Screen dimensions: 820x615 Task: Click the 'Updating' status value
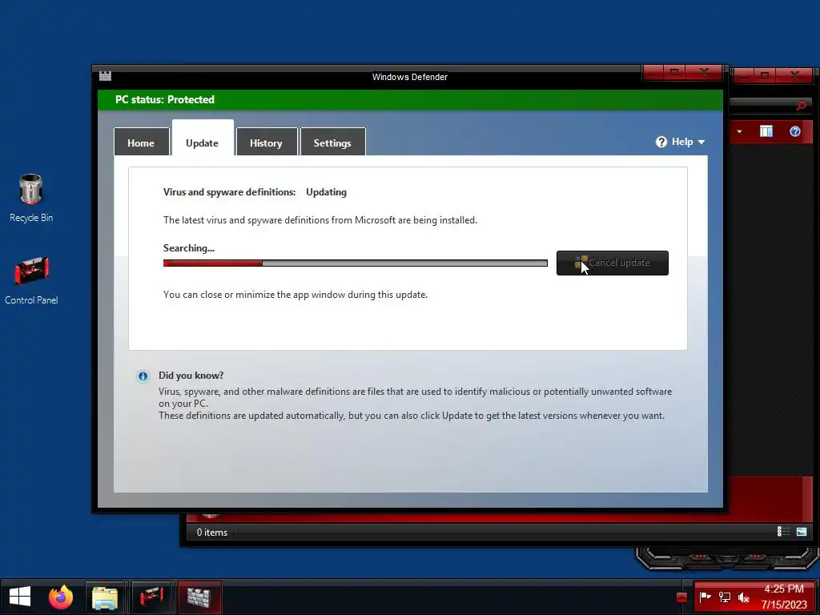click(x=327, y=192)
